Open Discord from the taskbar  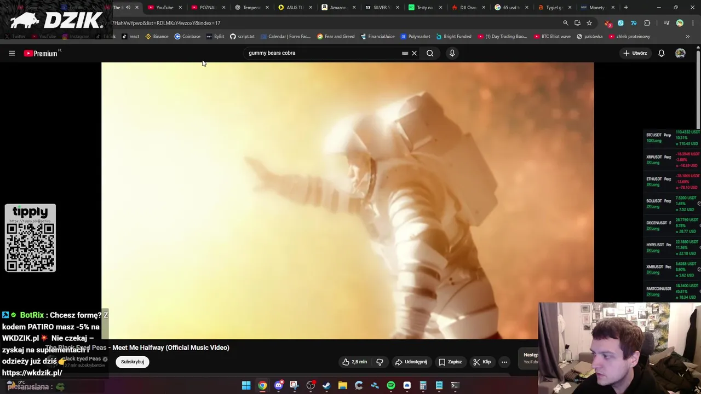[278, 386]
